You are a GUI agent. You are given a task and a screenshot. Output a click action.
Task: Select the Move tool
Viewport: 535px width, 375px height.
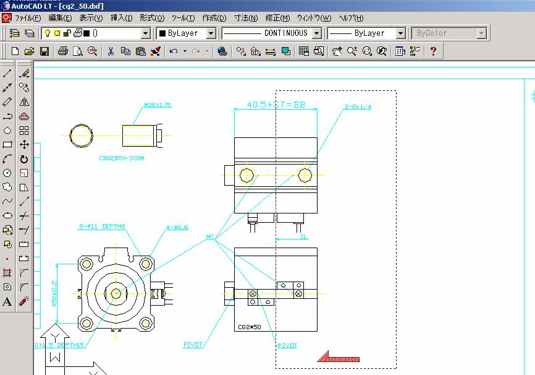[24, 145]
